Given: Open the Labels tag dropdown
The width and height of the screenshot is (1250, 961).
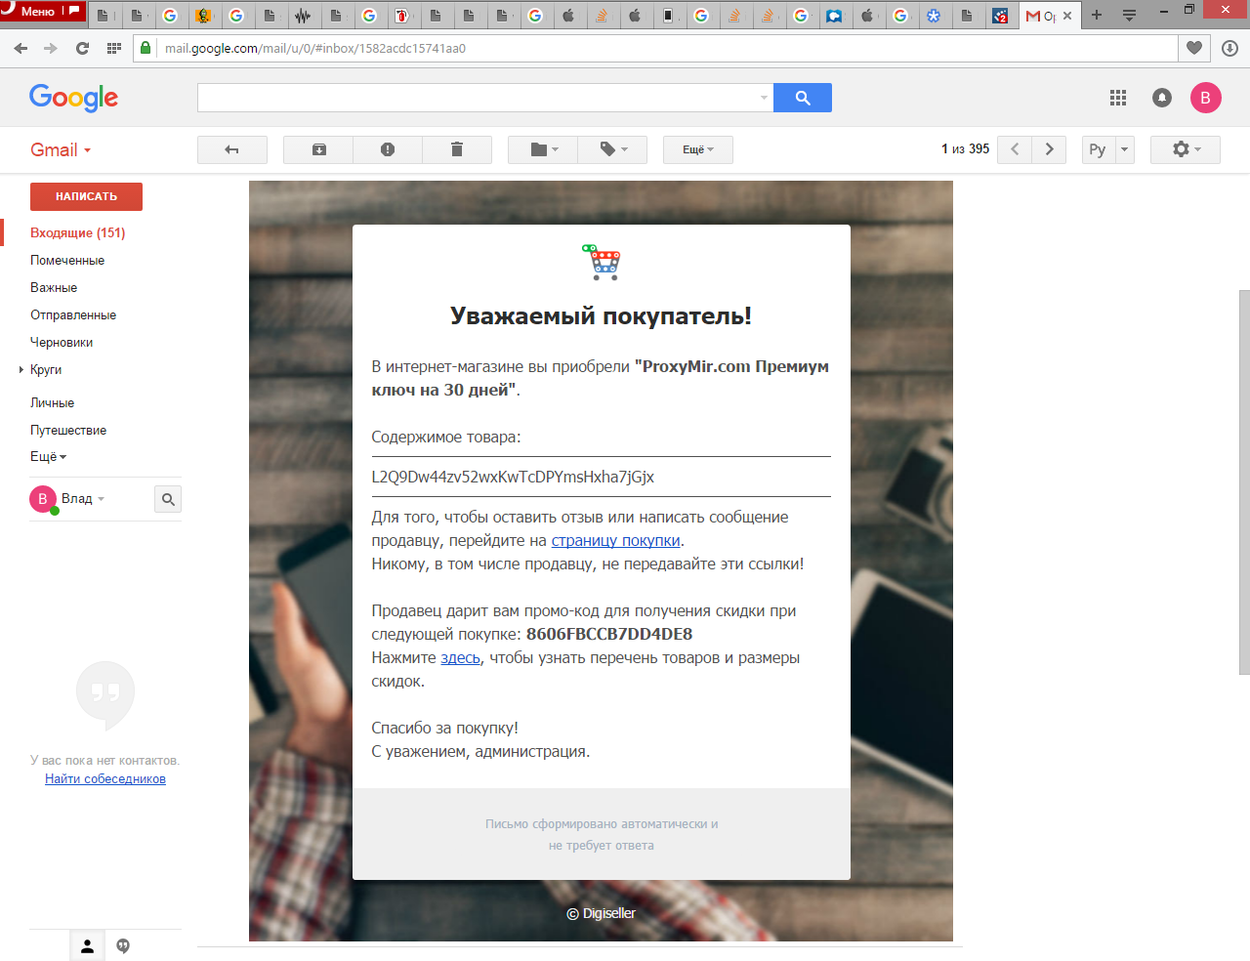Looking at the screenshot, I should pos(612,149).
